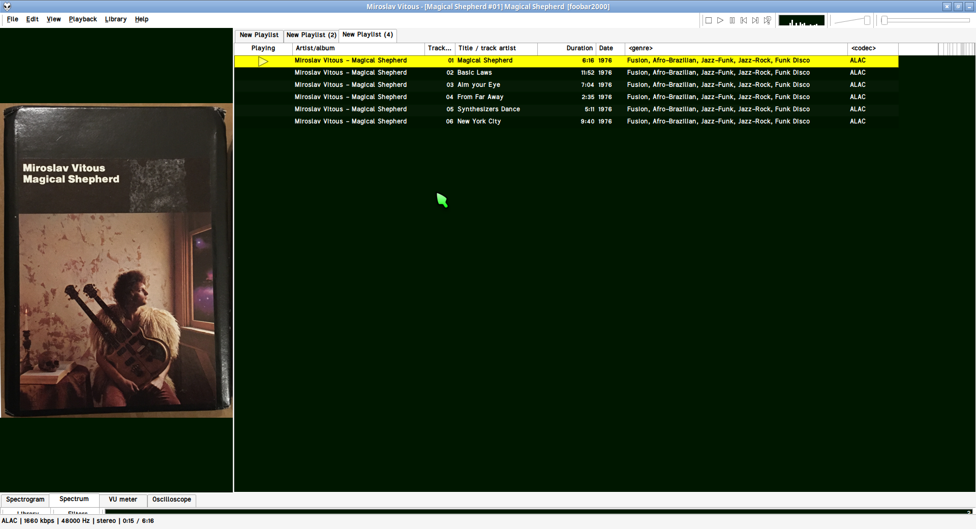Viewport: 976px width, 529px height.
Task: Click the 11:52 duration cell
Action: [x=587, y=73]
